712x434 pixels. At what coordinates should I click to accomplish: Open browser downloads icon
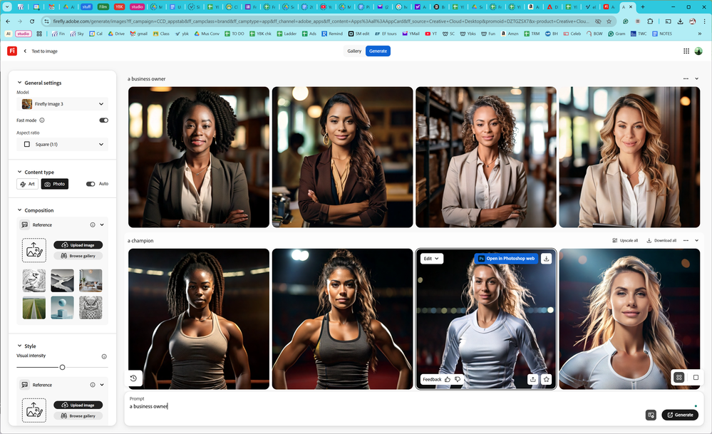click(x=680, y=21)
